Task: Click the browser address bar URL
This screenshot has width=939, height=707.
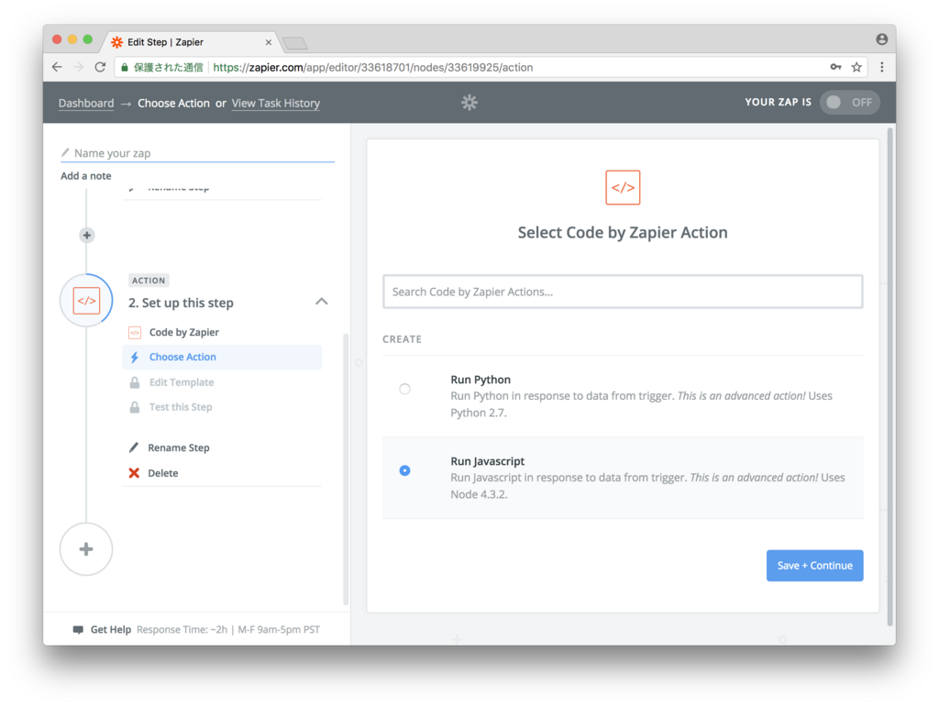Action: click(x=372, y=67)
